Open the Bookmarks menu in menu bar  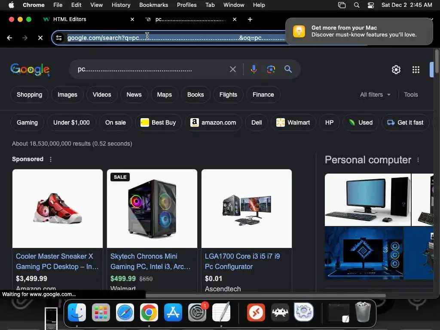pos(153,5)
